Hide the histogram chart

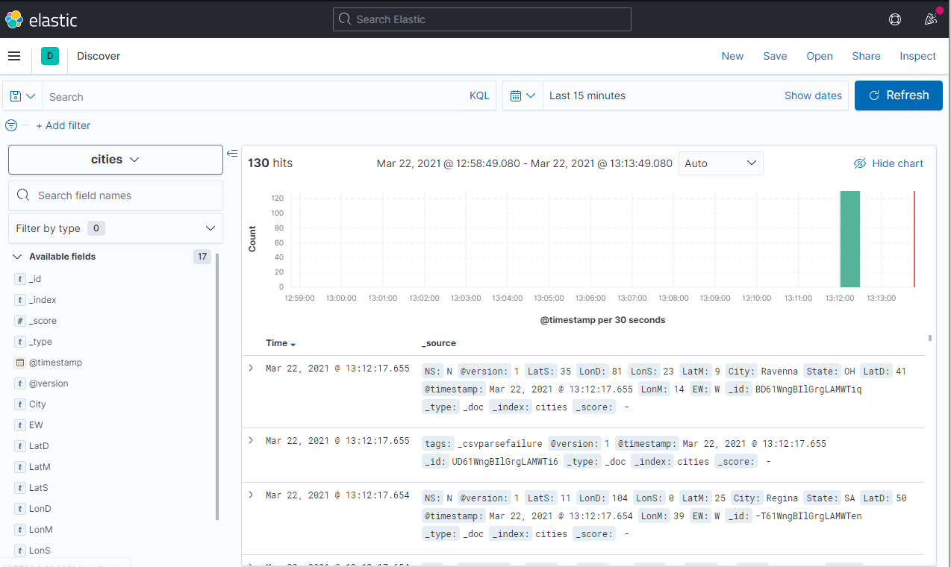888,163
